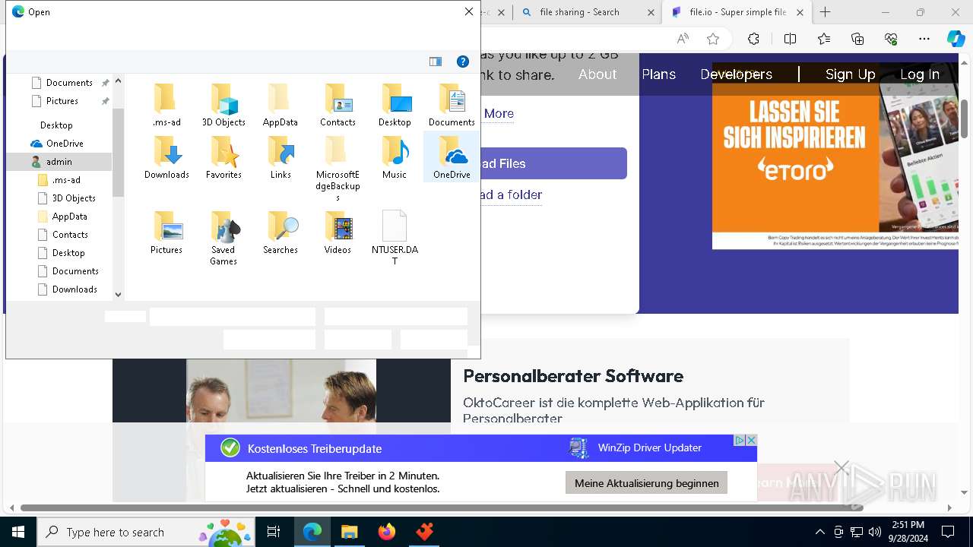The width and height of the screenshot is (973, 547).
Task: Open Plans page on file.io
Action: click(x=658, y=74)
